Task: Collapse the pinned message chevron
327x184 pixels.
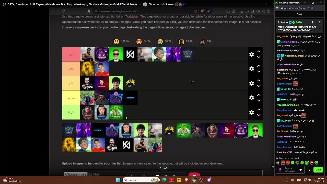Action: [319, 28]
